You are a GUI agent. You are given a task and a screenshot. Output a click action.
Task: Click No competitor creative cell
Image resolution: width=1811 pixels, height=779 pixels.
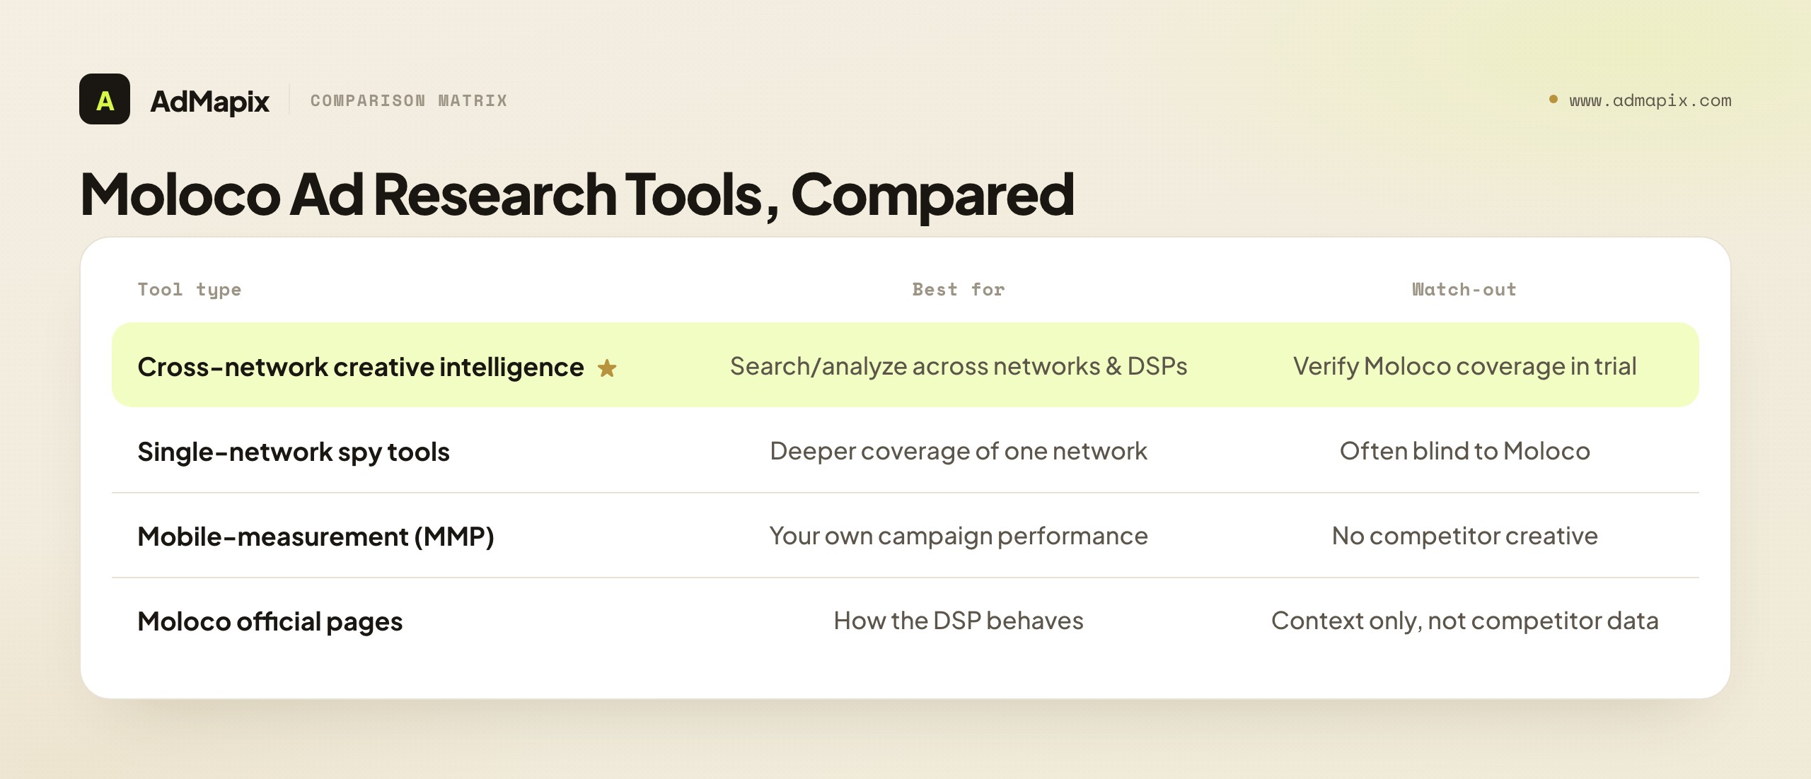pos(1464,536)
